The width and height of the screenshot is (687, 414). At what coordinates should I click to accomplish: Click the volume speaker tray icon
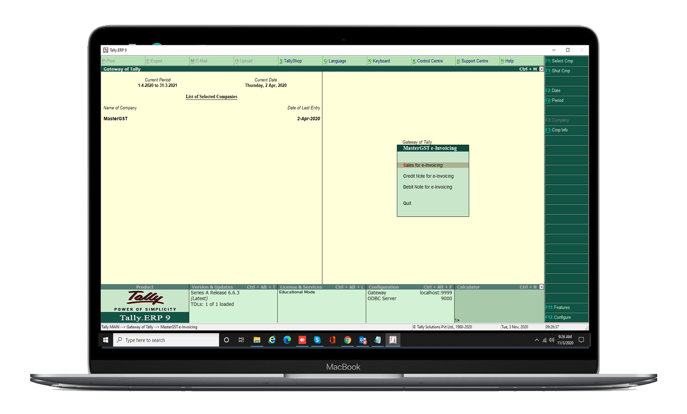coord(551,340)
